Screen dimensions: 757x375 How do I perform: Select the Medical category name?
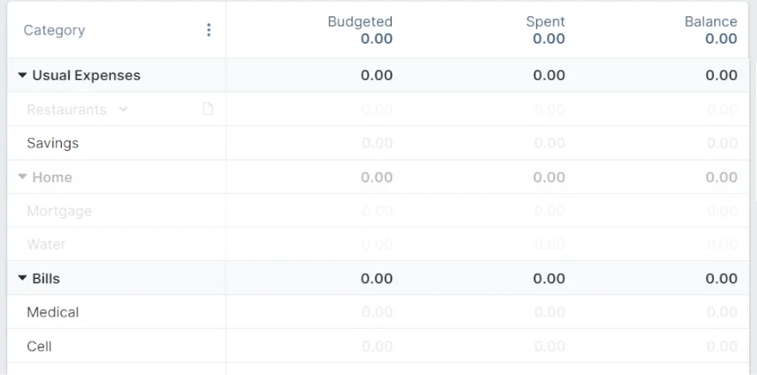pos(52,312)
